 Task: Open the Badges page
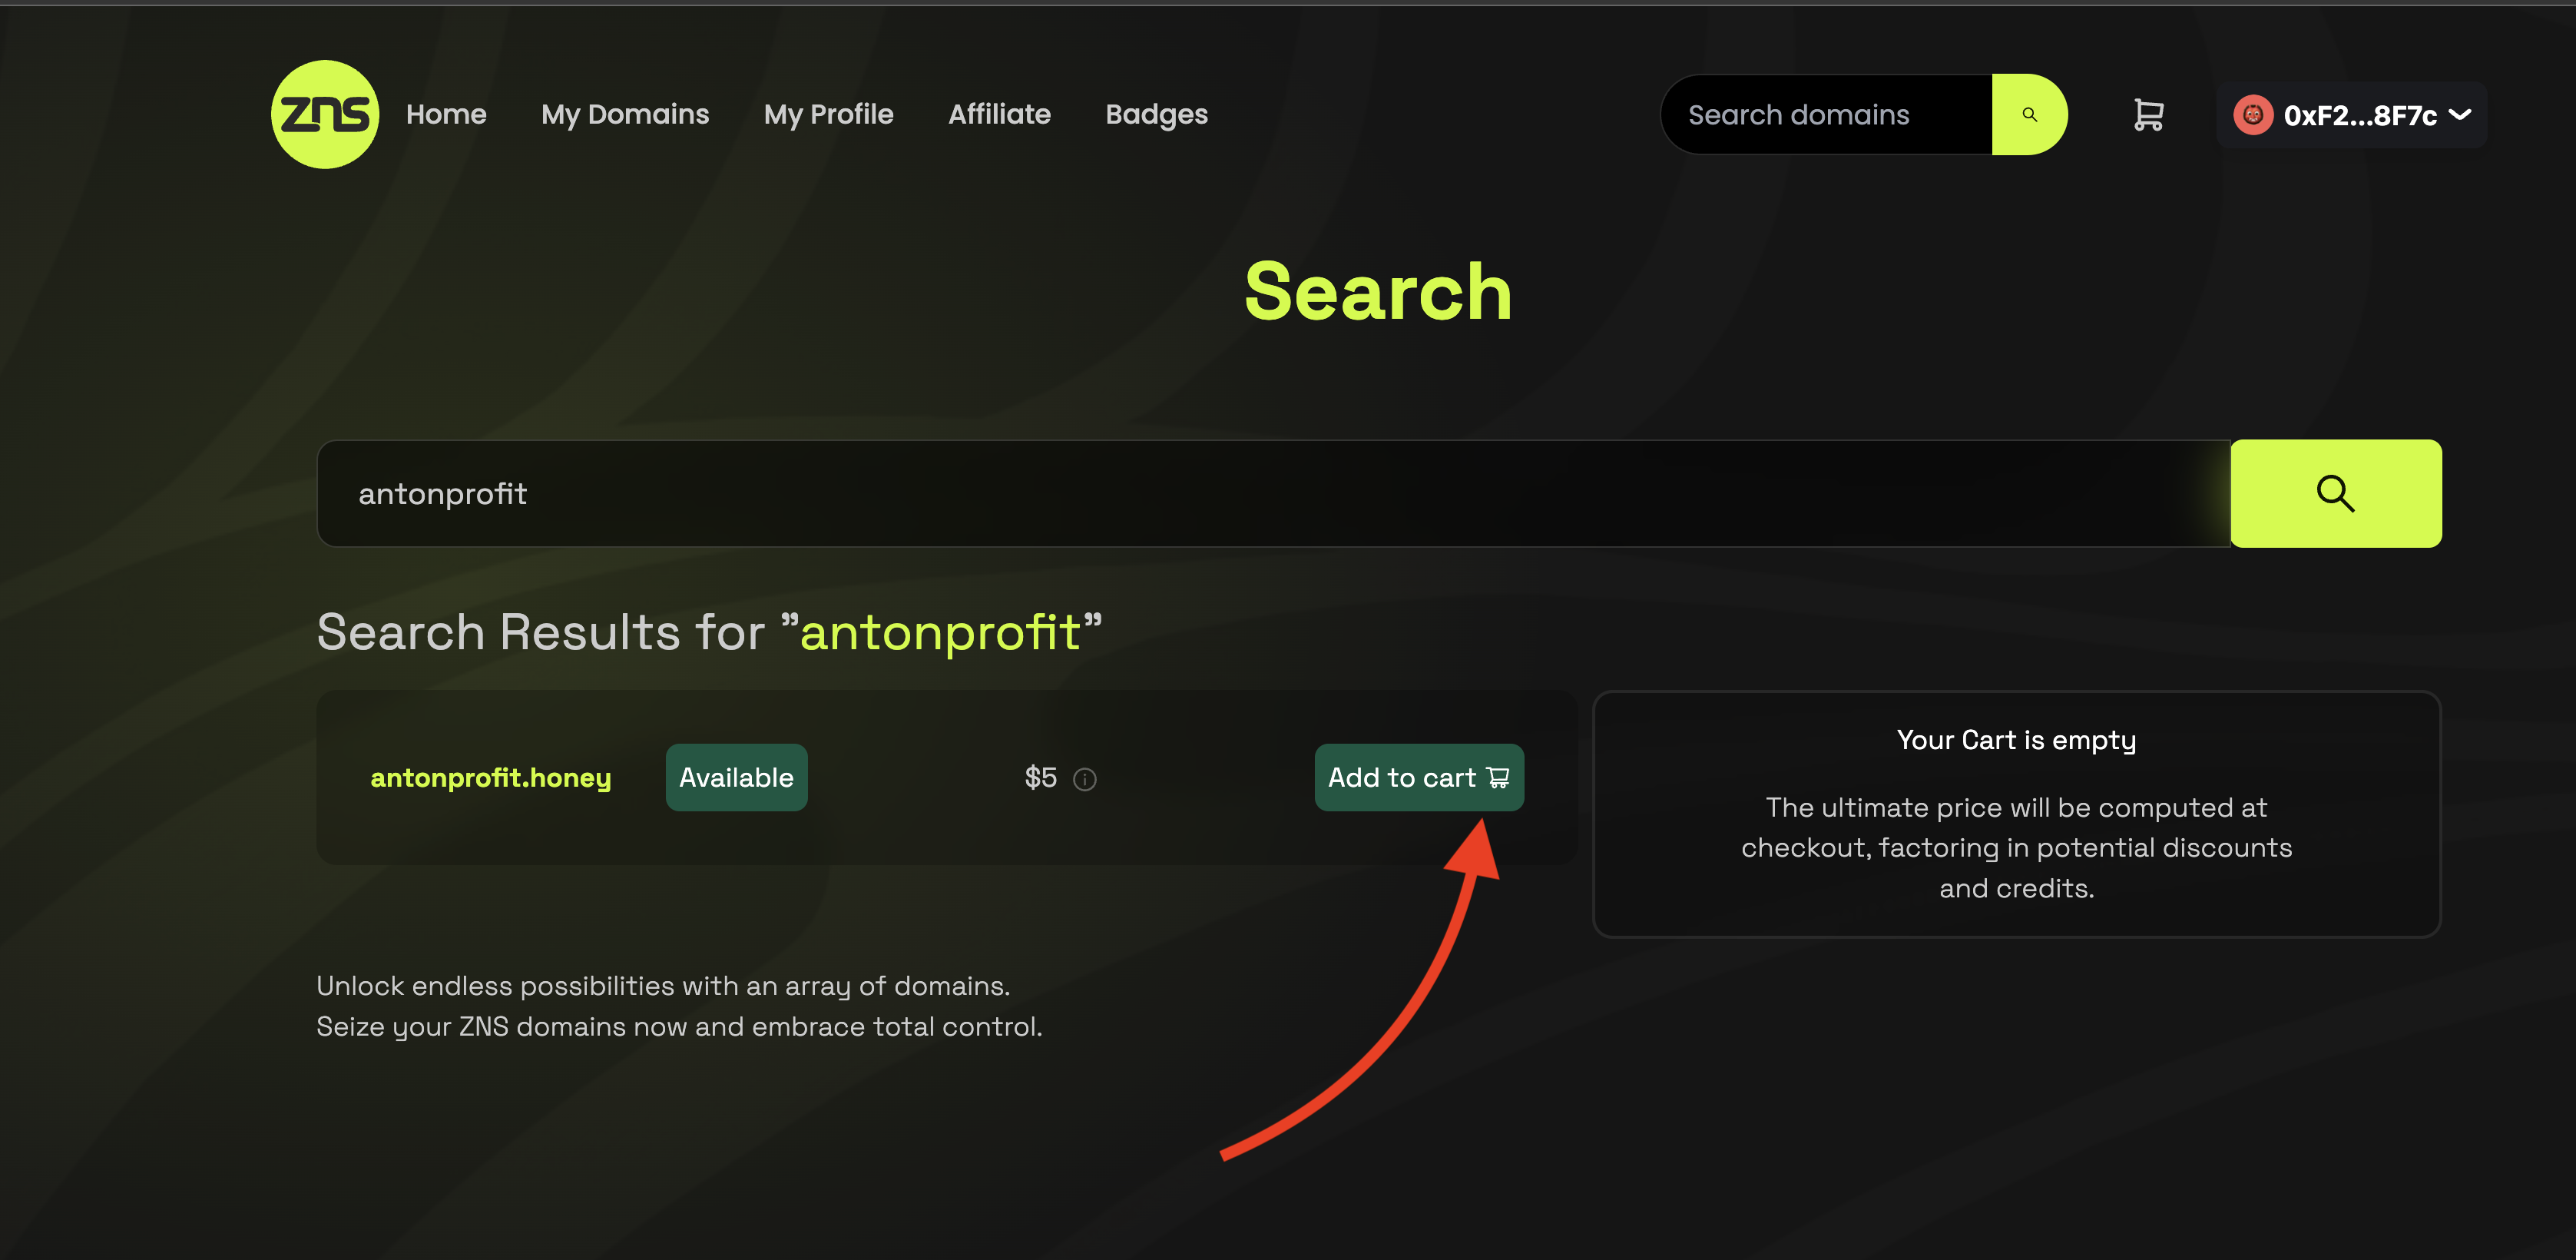point(1156,115)
